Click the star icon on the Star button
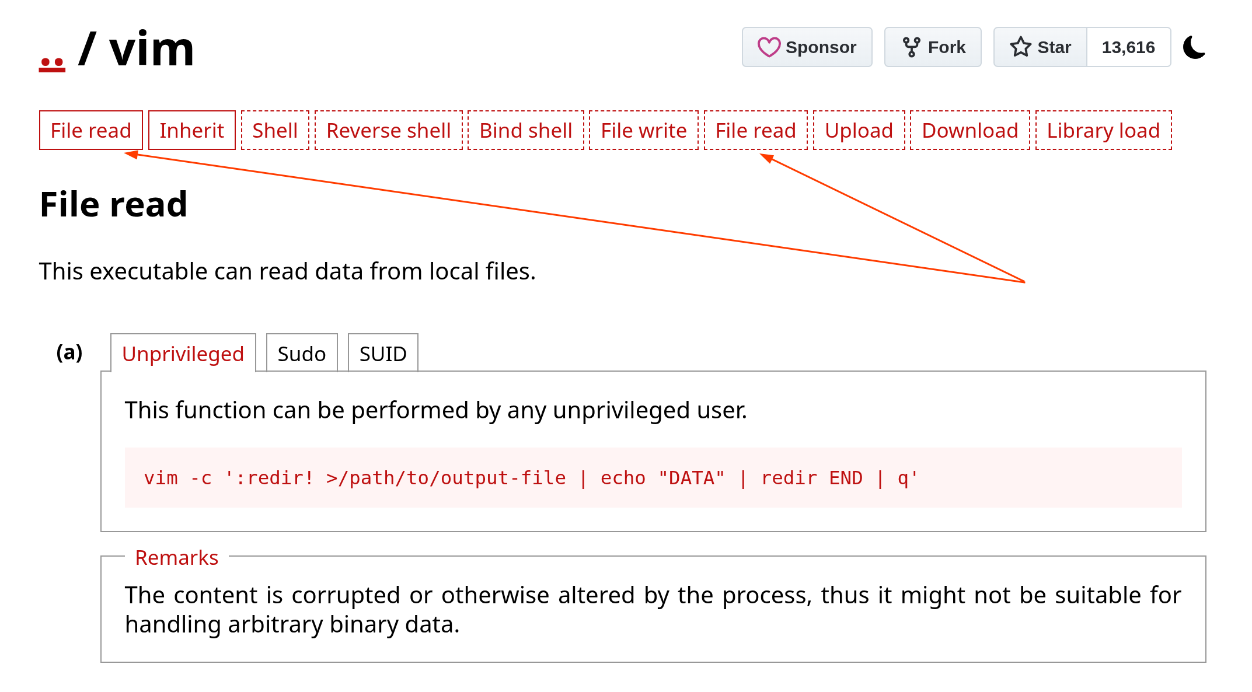 point(1020,47)
